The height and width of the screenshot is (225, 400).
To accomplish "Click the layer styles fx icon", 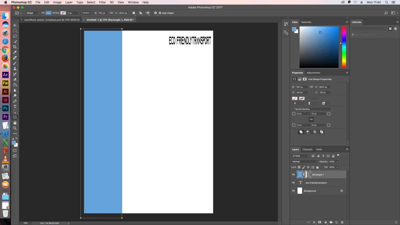I will (x=314, y=222).
